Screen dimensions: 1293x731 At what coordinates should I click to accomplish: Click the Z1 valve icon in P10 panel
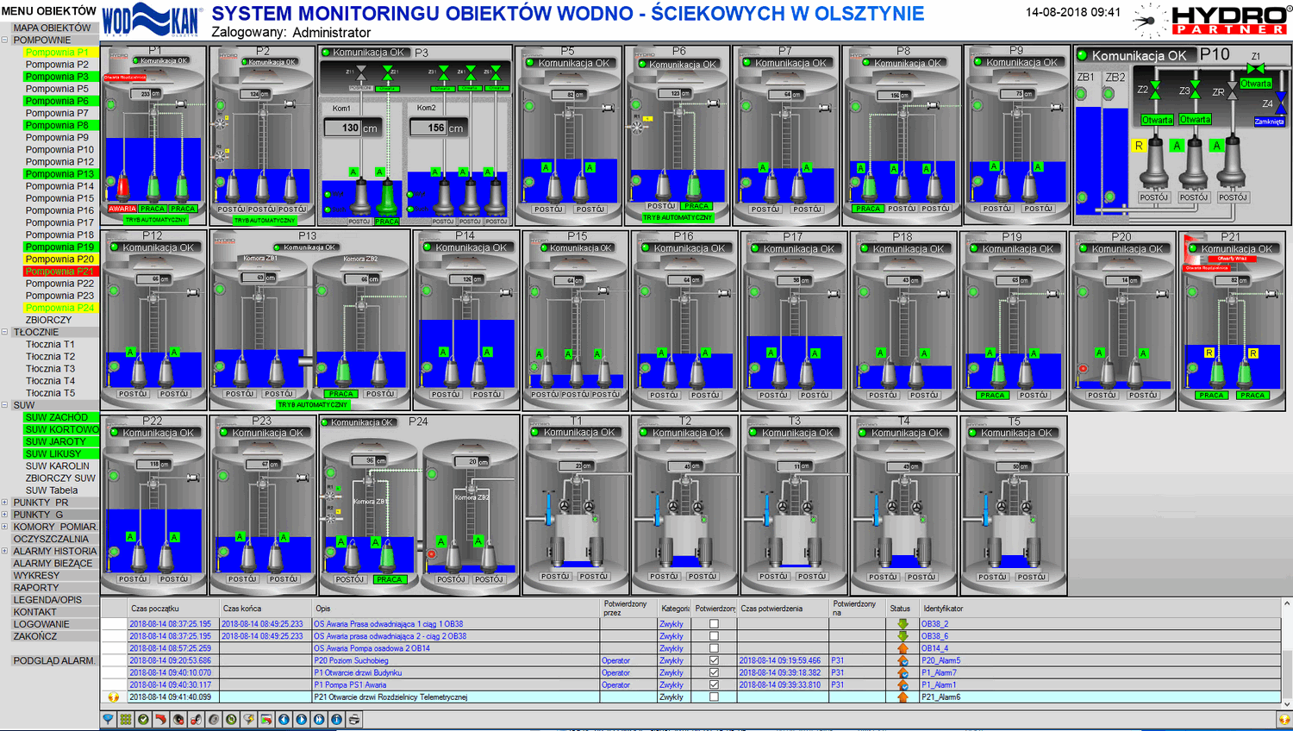click(x=1256, y=68)
